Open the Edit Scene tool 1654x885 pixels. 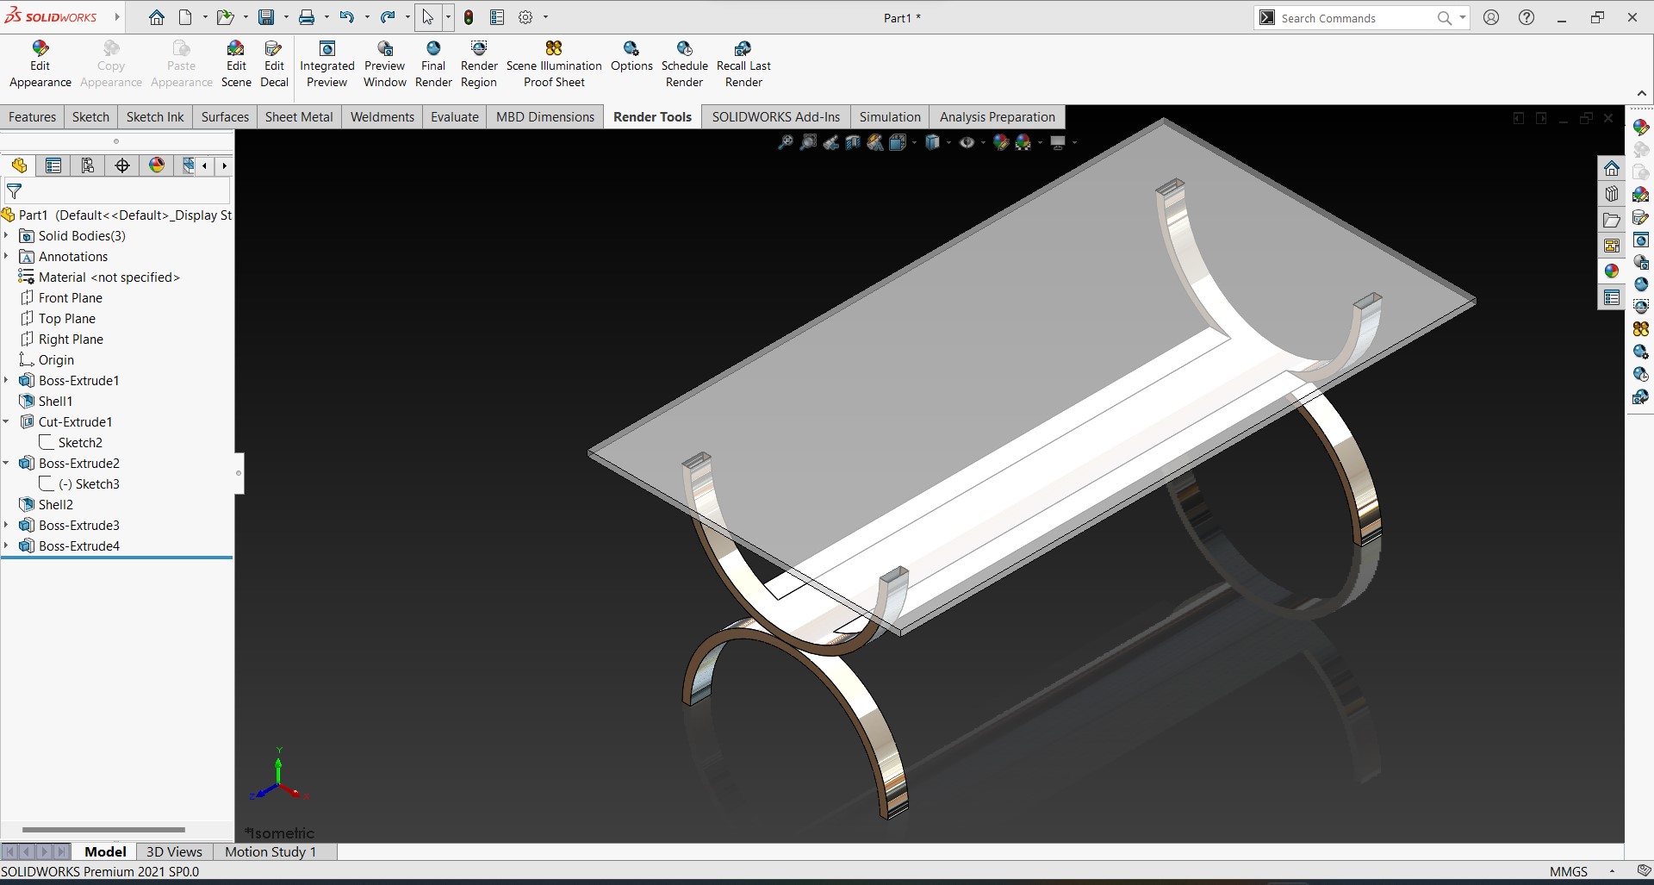click(236, 64)
